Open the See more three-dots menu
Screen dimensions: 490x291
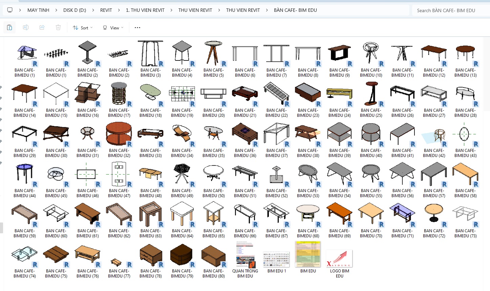click(137, 28)
